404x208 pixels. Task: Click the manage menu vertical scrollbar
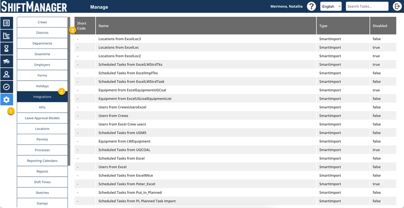pos(69,94)
